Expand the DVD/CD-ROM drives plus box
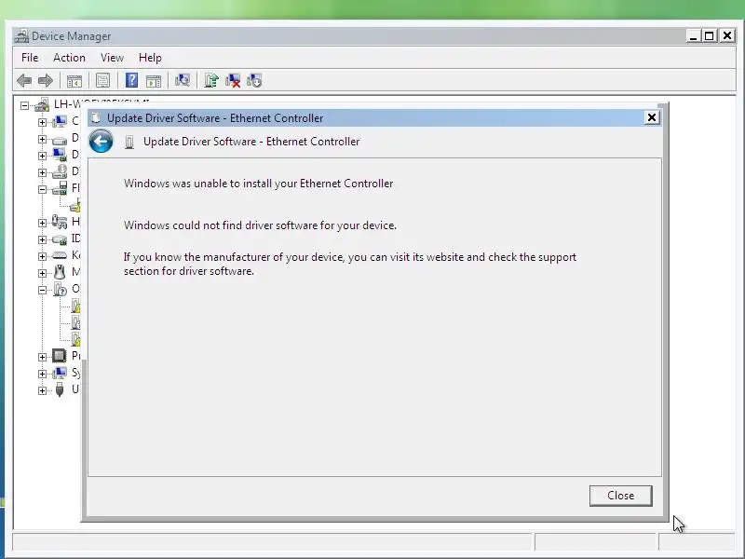The width and height of the screenshot is (745, 559). pos(42,172)
